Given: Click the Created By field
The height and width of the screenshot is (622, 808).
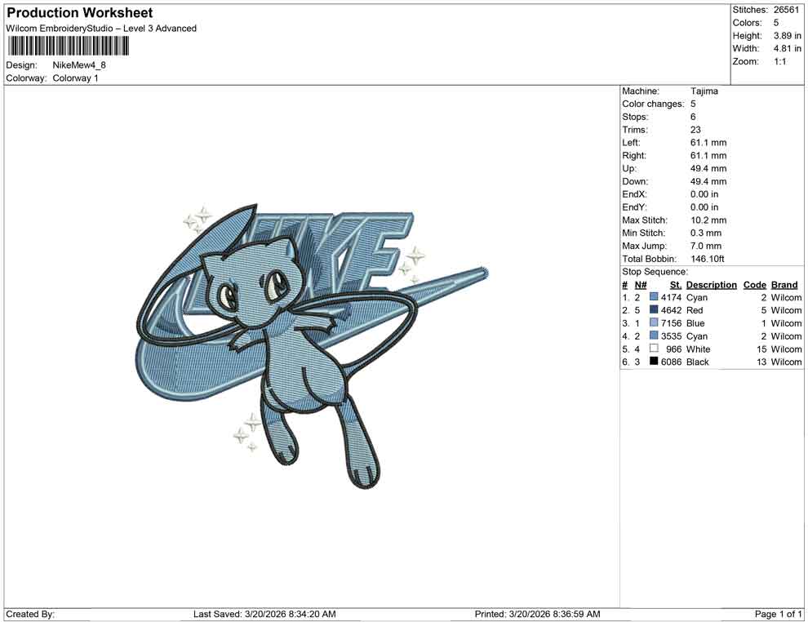Looking at the screenshot, I should (x=31, y=614).
